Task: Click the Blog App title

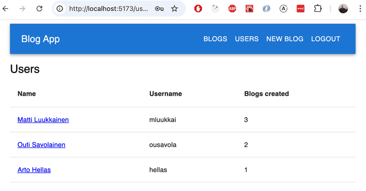Action: click(x=41, y=39)
